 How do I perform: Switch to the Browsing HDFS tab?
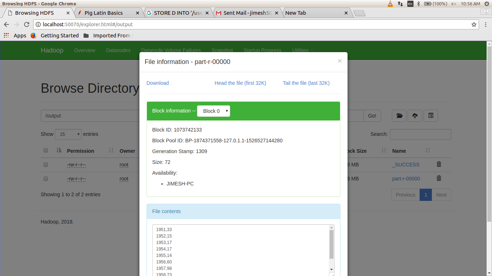38,13
